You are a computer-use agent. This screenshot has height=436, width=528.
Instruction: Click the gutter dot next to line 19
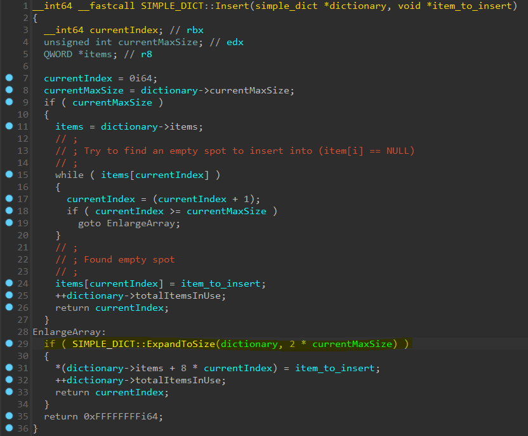coord(9,223)
